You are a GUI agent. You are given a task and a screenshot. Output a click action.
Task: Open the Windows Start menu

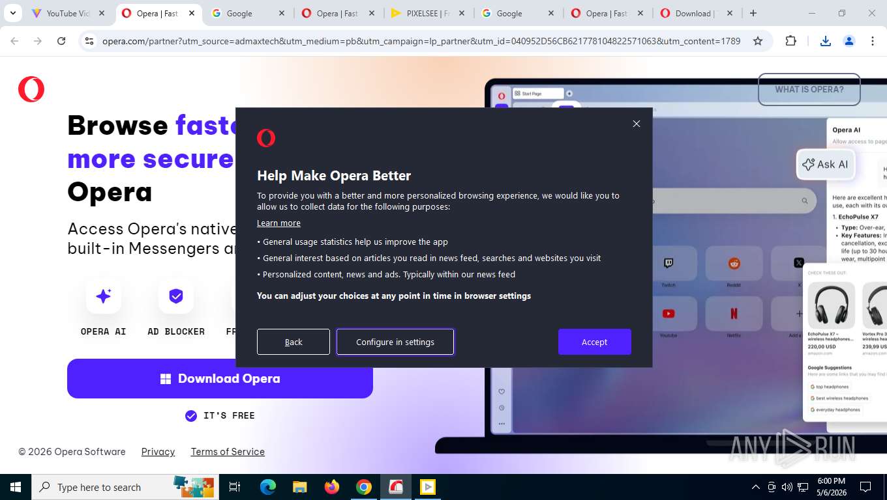pyautogui.click(x=16, y=487)
